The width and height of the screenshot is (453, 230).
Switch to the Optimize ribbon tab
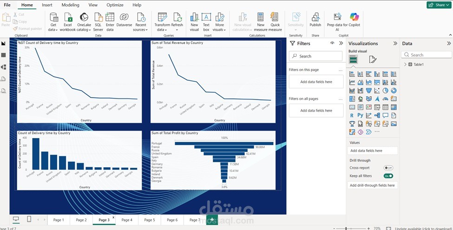[x=115, y=5]
